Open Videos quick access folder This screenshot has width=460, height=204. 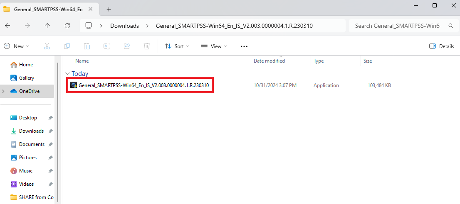(26, 184)
